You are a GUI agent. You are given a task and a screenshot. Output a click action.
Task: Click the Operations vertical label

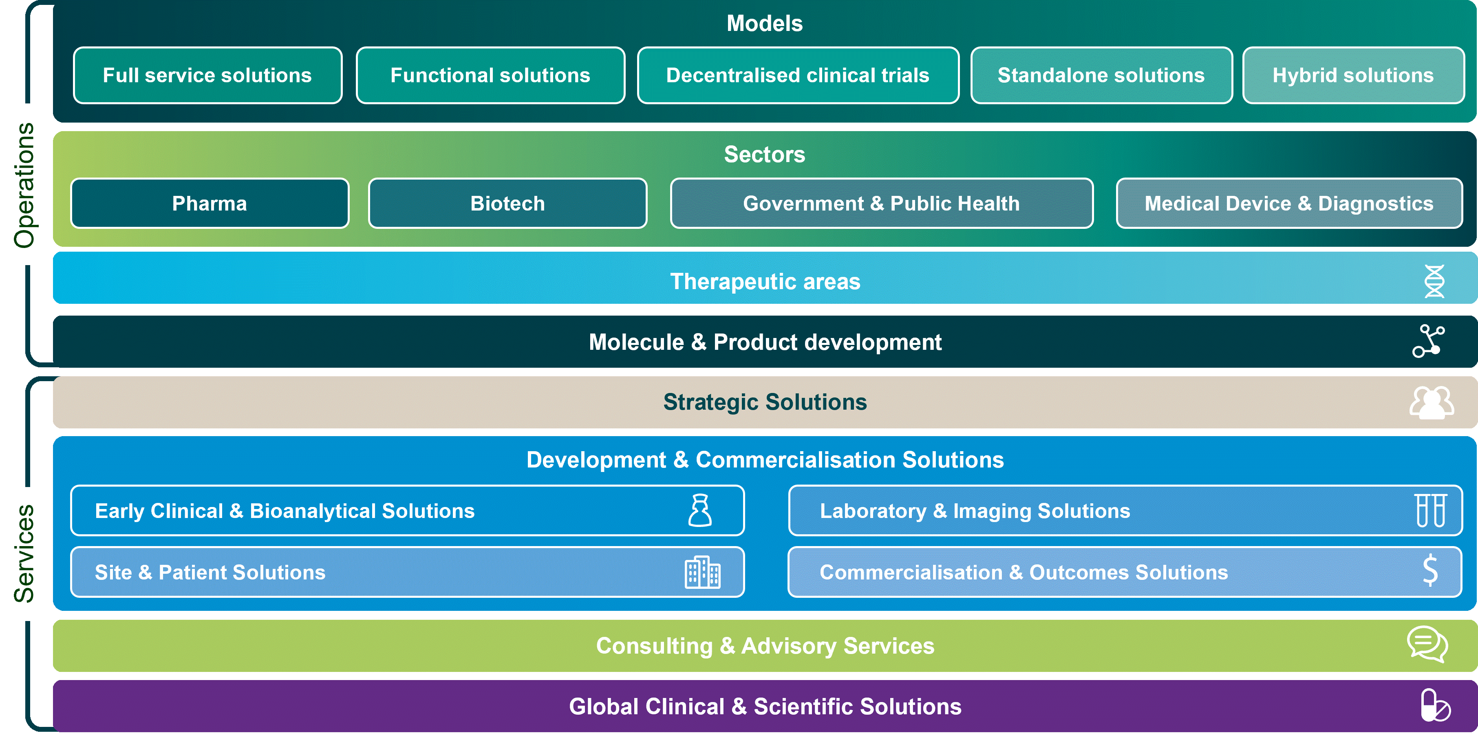(26, 184)
